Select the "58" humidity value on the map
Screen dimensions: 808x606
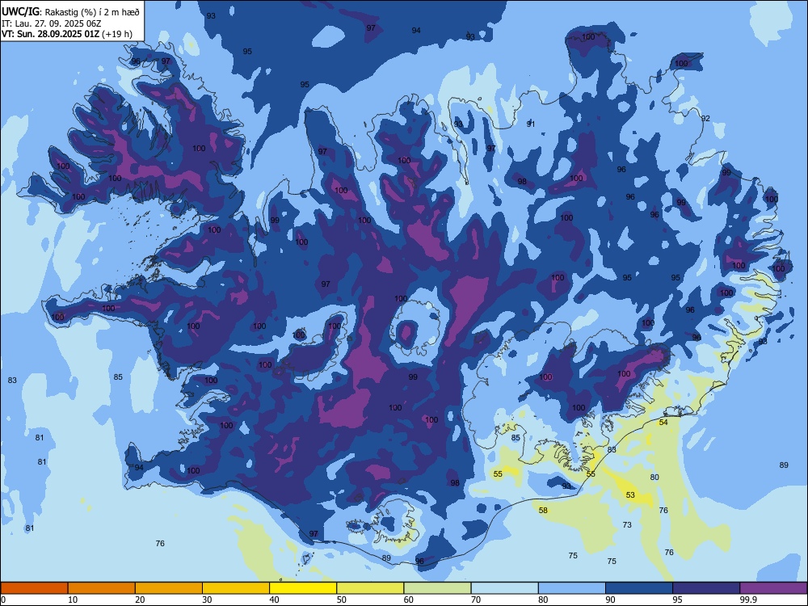pyautogui.click(x=543, y=511)
